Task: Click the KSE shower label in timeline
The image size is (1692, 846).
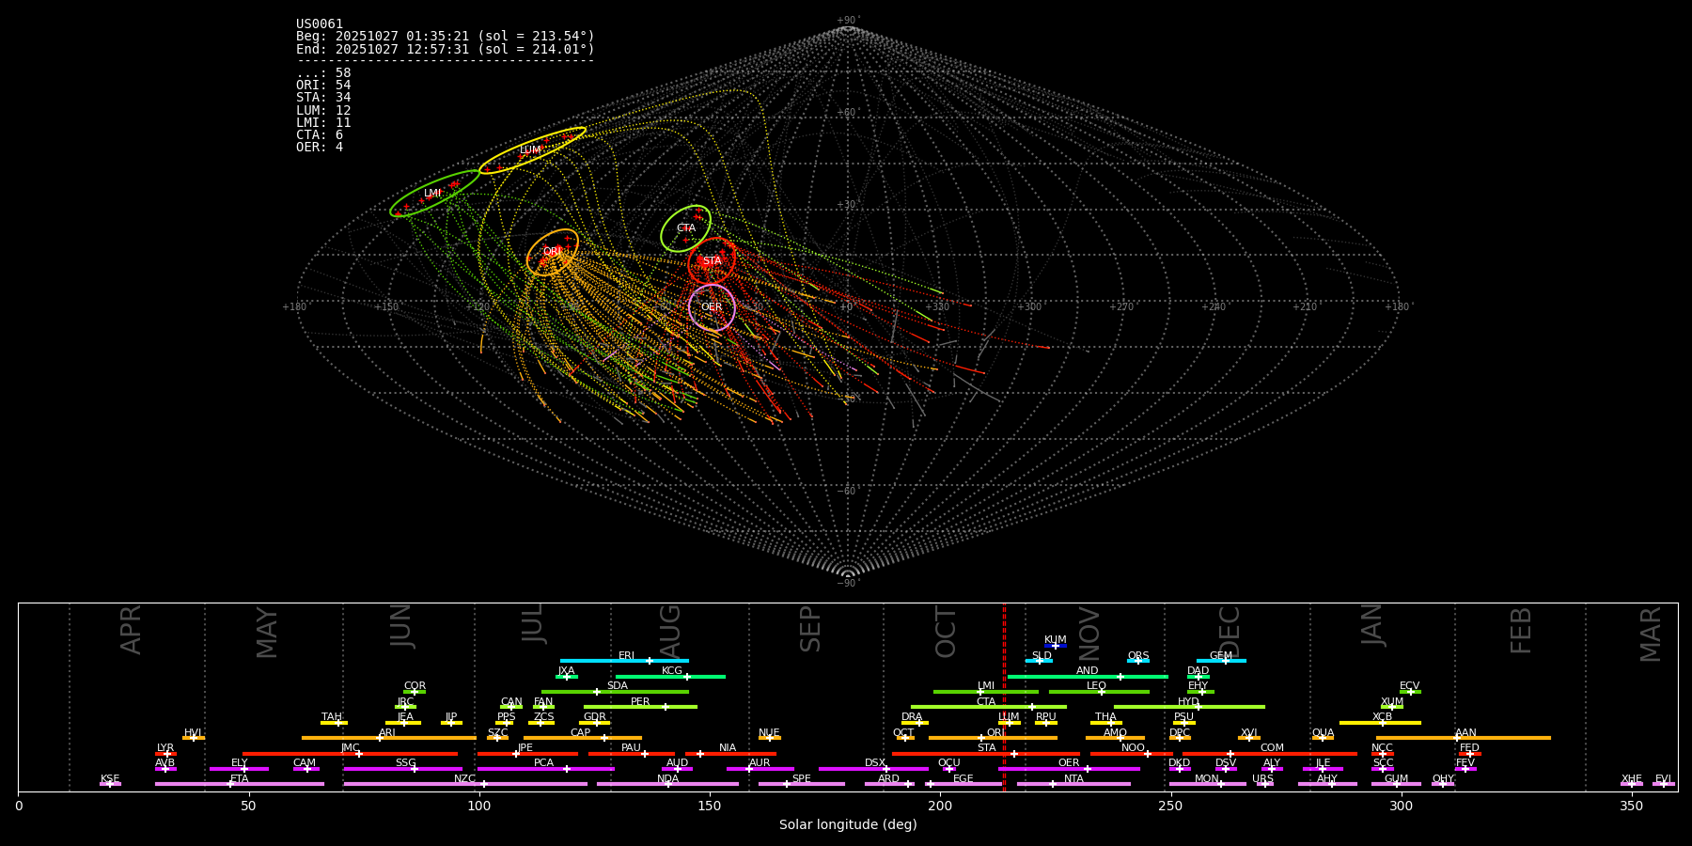Action: tap(110, 779)
